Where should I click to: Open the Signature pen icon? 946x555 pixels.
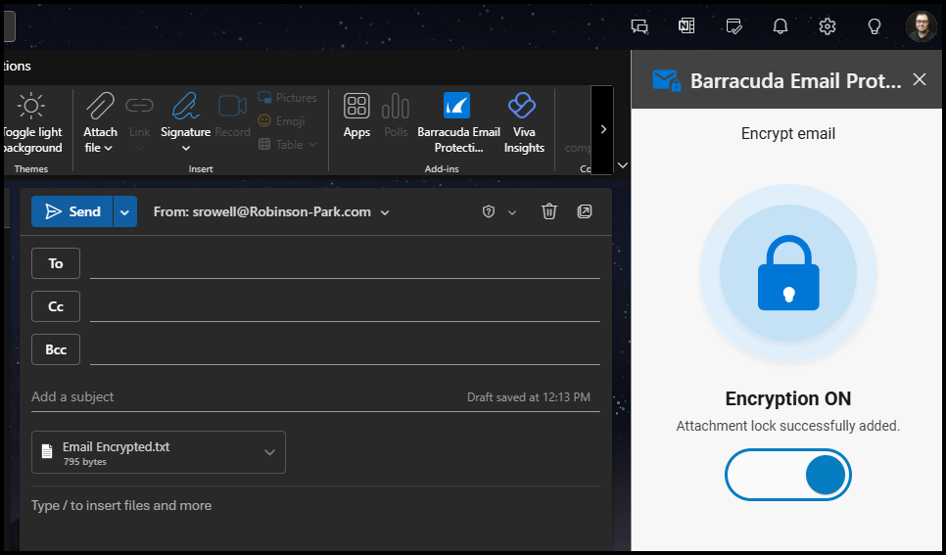click(186, 106)
